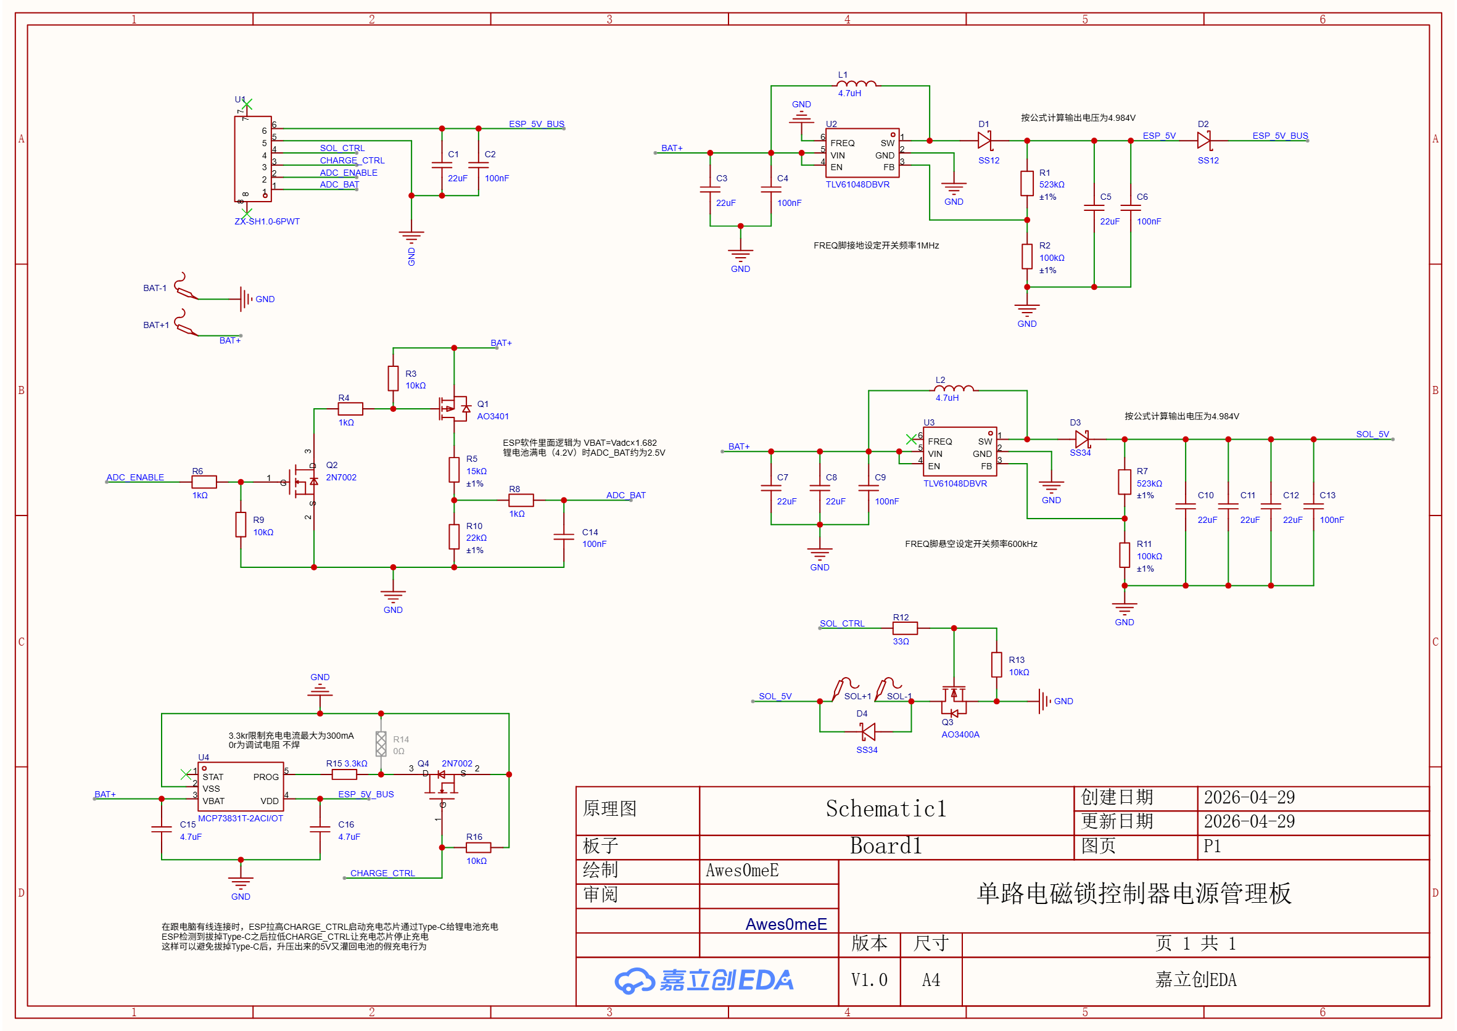The height and width of the screenshot is (1031, 1457).
Task: Click the R13 10kΩ resistor label
Action: 1019,667
